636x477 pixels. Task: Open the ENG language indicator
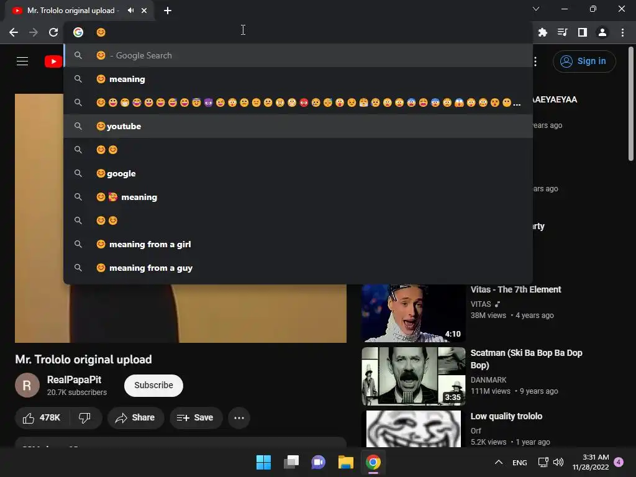(520, 462)
